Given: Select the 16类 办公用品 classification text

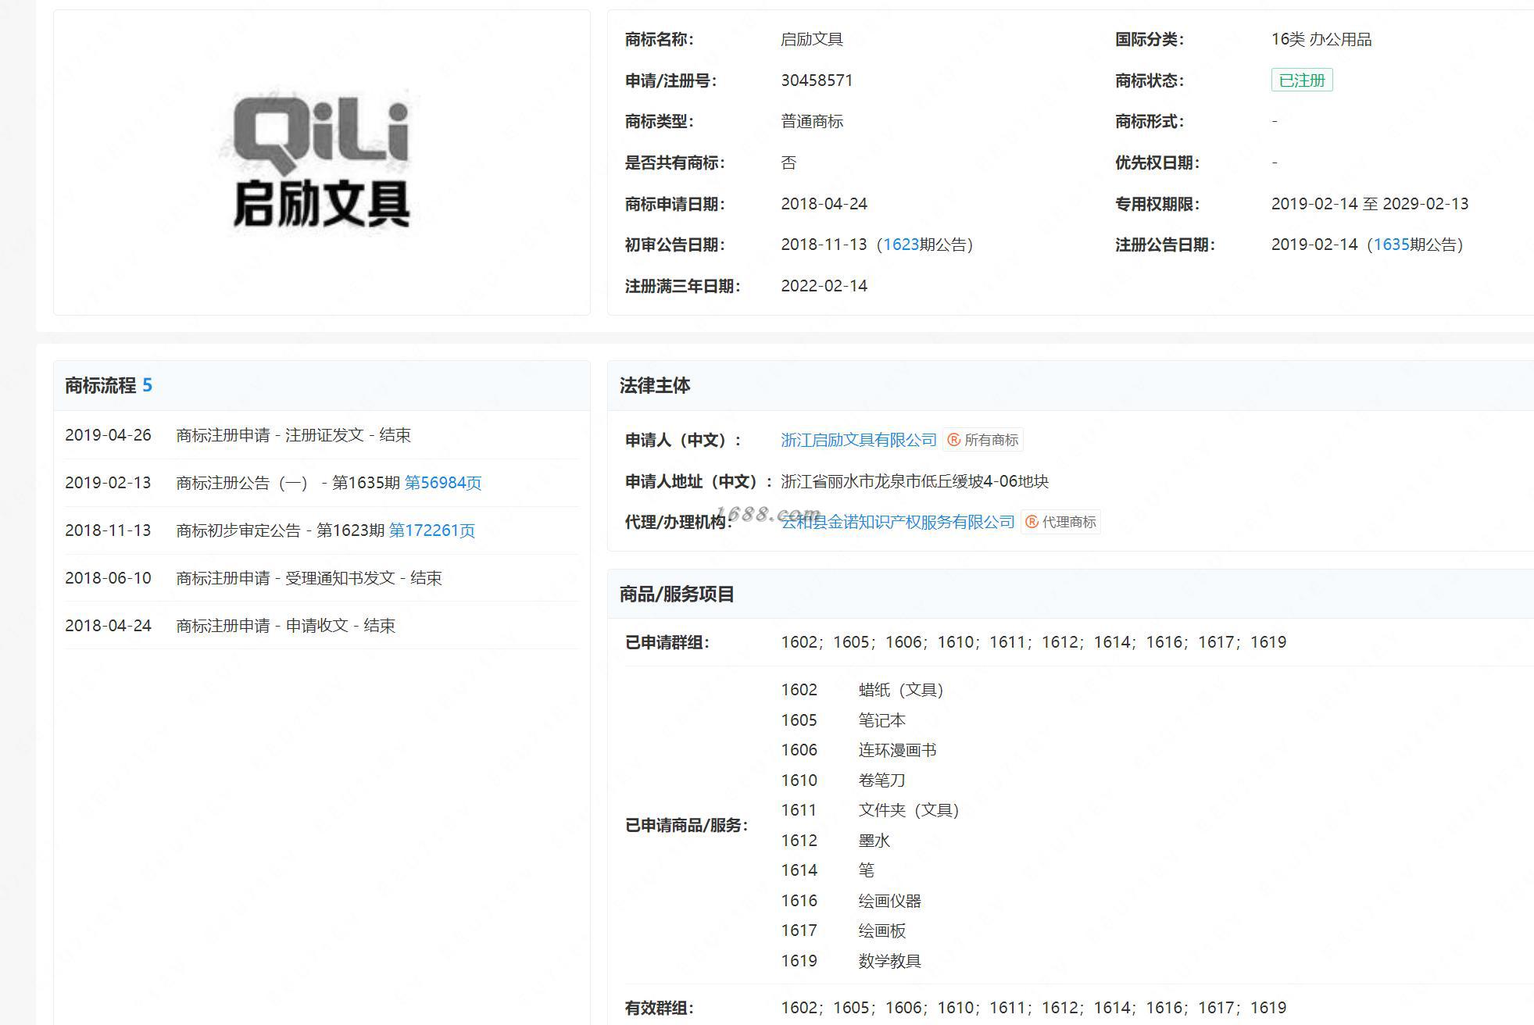Looking at the screenshot, I should (1321, 39).
